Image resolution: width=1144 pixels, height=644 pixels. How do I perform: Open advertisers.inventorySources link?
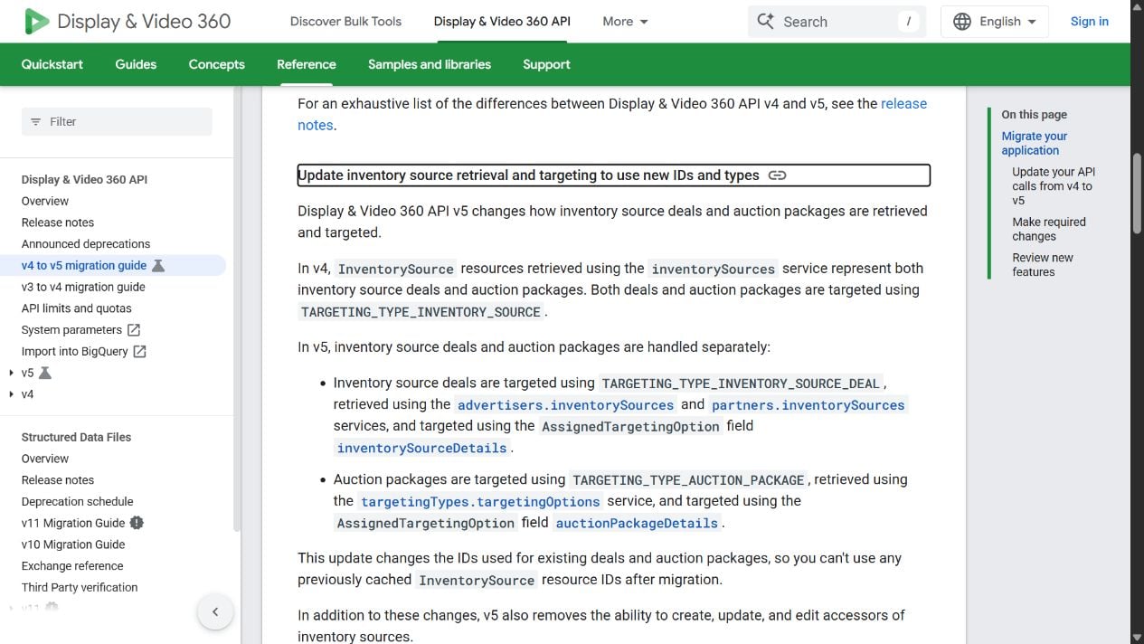[565, 405]
